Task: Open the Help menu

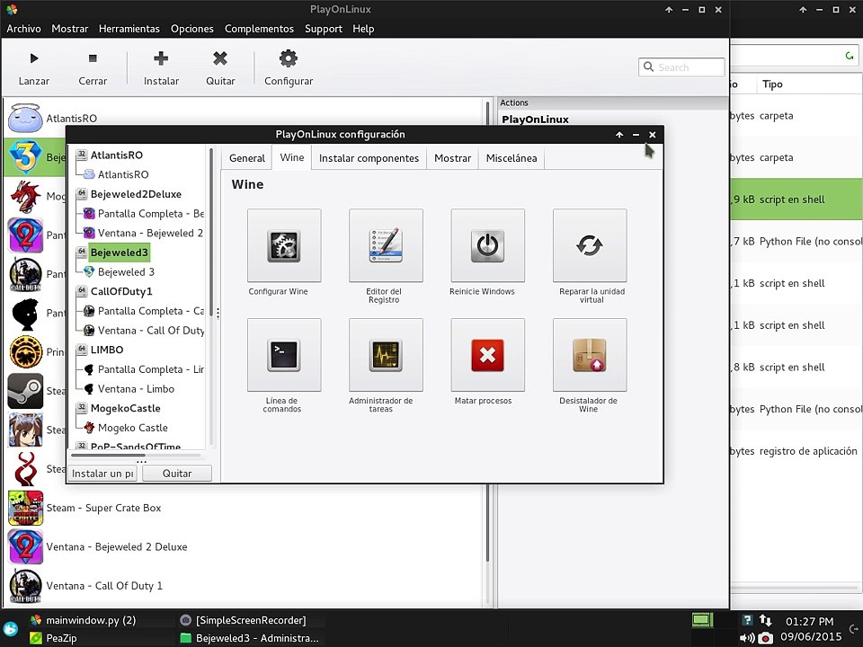Action: click(363, 29)
